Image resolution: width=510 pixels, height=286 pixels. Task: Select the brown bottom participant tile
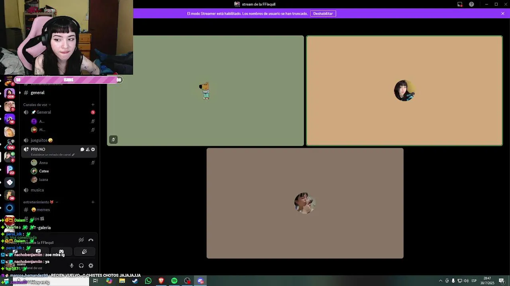[x=305, y=203]
